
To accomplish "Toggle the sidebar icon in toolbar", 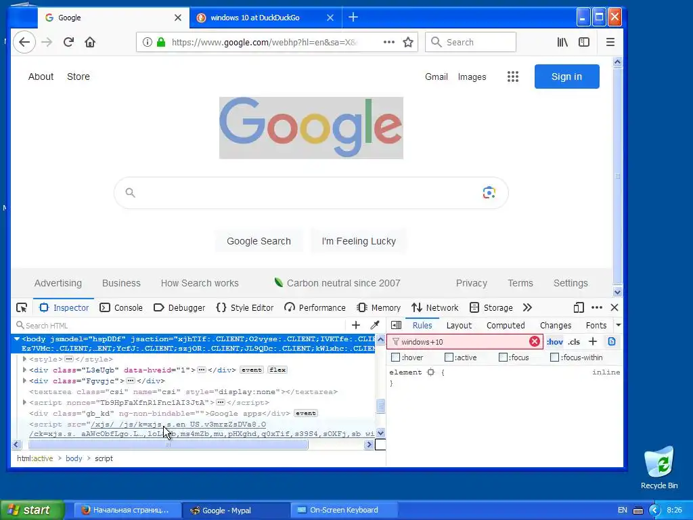I will click(x=584, y=42).
